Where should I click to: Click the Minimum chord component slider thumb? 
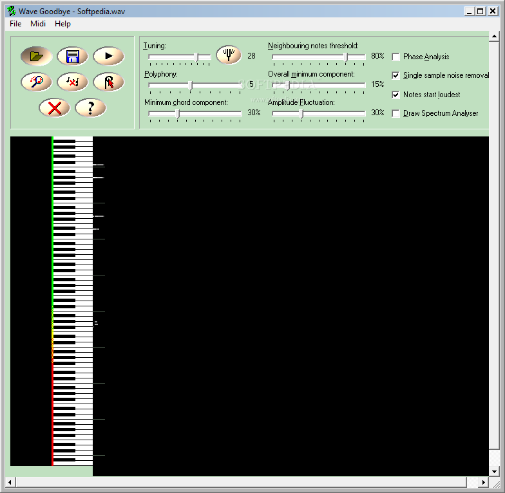click(178, 113)
